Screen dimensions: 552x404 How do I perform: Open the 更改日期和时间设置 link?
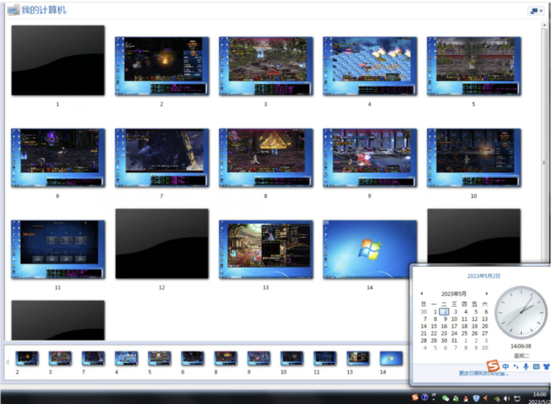(484, 374)
